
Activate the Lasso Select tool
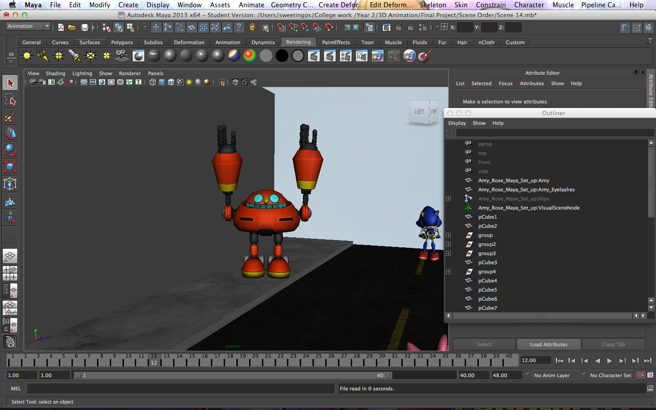pos(10,100)
